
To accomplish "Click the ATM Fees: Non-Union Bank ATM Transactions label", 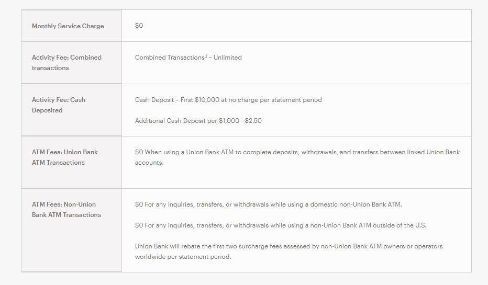I will (x=66, y=210).
